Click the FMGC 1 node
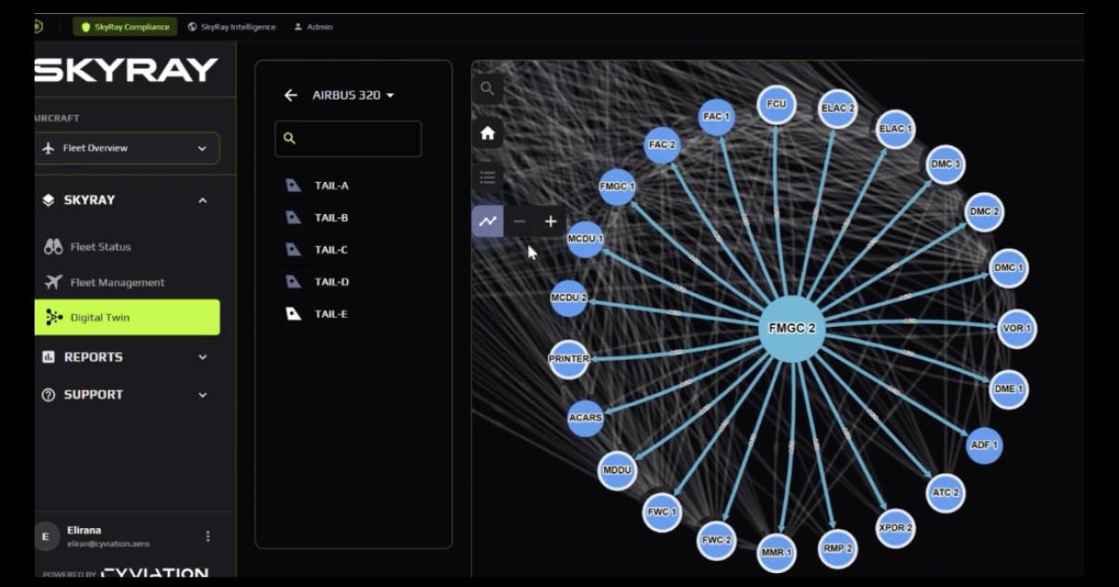Image resolution: width=1119 pixels, height=587 pixels. (617, 186)
